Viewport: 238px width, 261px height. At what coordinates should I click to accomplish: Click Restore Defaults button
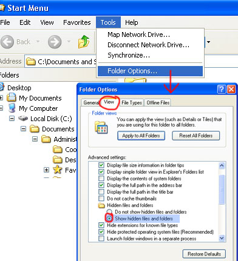[x=204, y=254]
